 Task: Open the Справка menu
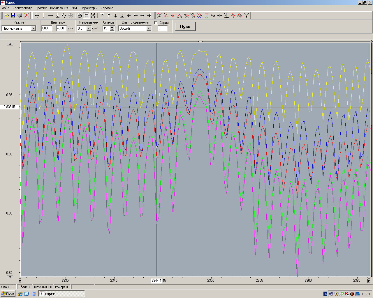tap(107, 8)
